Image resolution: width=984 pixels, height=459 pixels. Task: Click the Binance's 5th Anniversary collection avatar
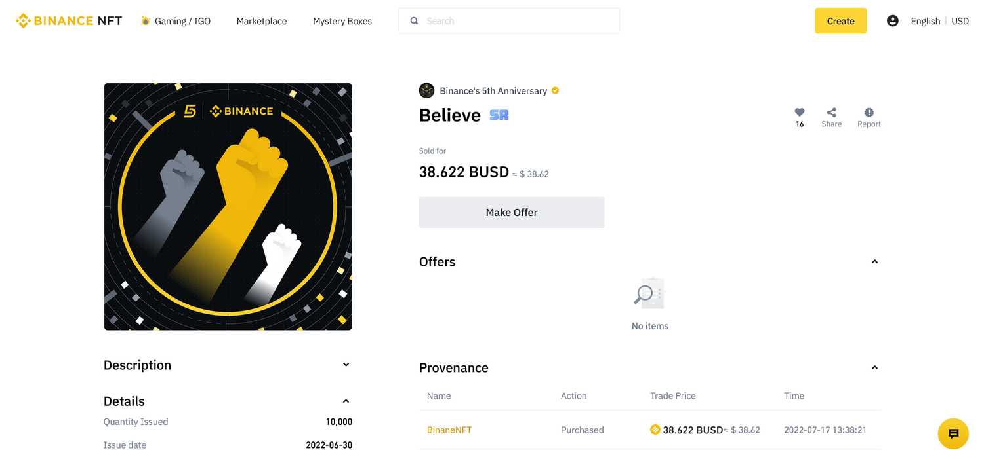426,90
